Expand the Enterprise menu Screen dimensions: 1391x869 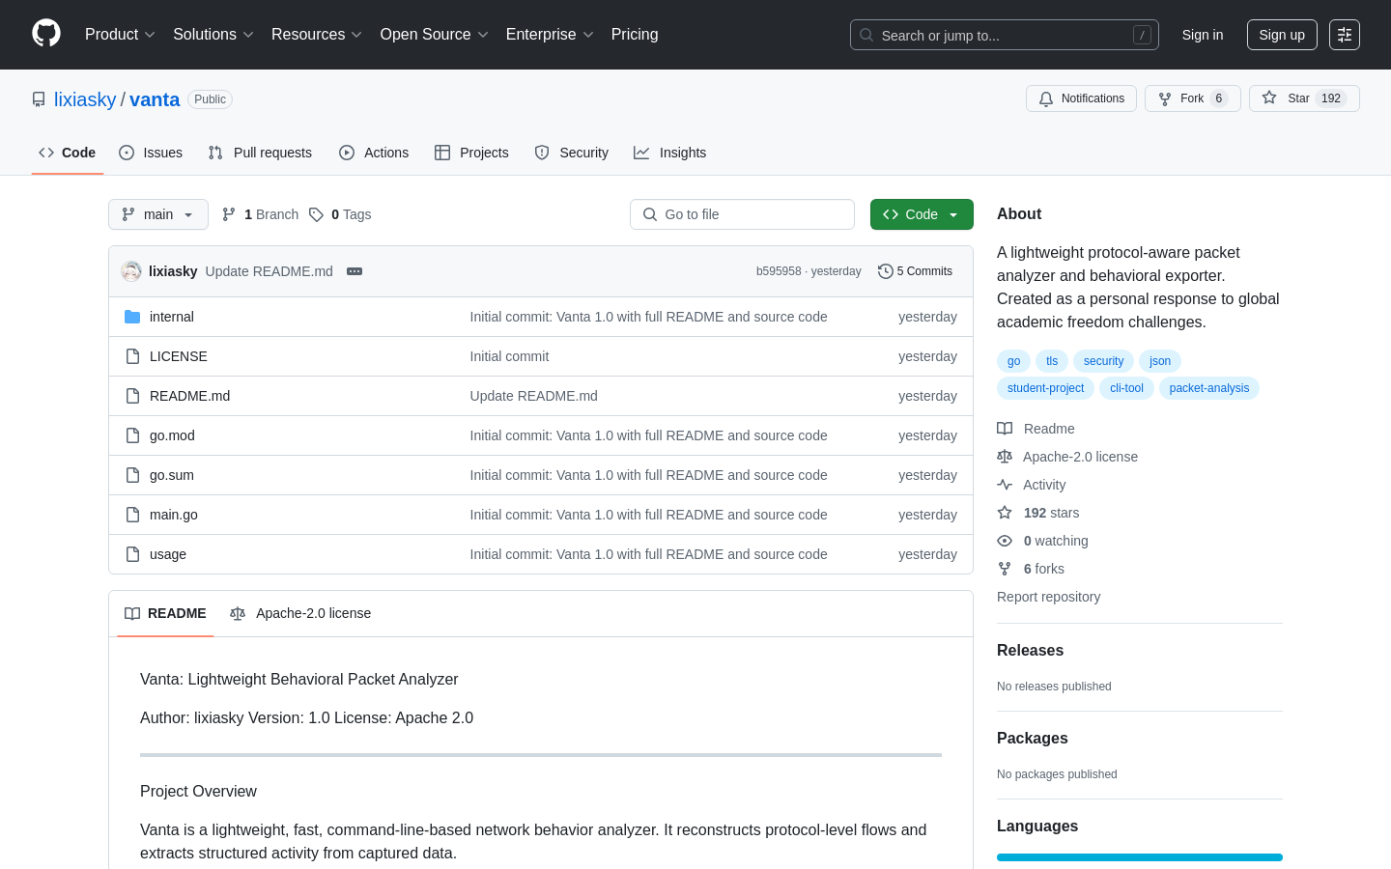point(550,35)
